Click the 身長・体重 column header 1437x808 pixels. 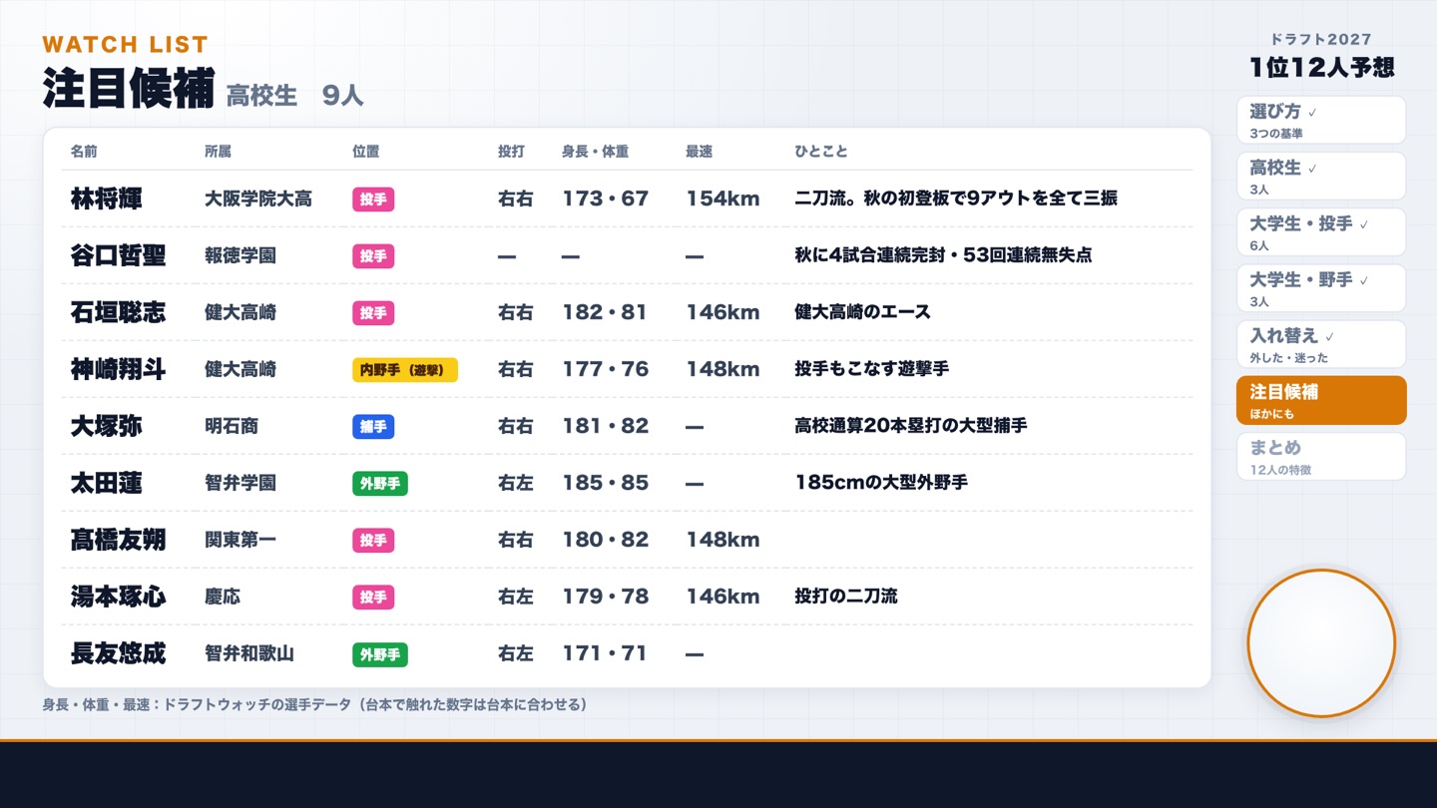tap(595, 152)
